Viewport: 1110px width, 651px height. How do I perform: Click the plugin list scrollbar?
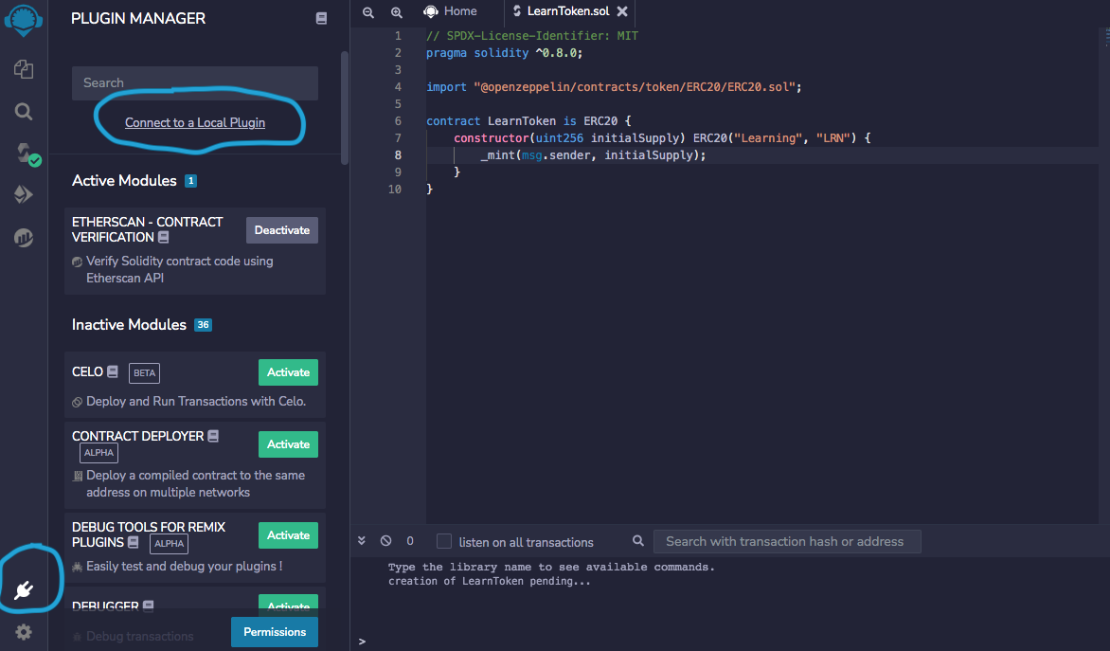[345, 108]
